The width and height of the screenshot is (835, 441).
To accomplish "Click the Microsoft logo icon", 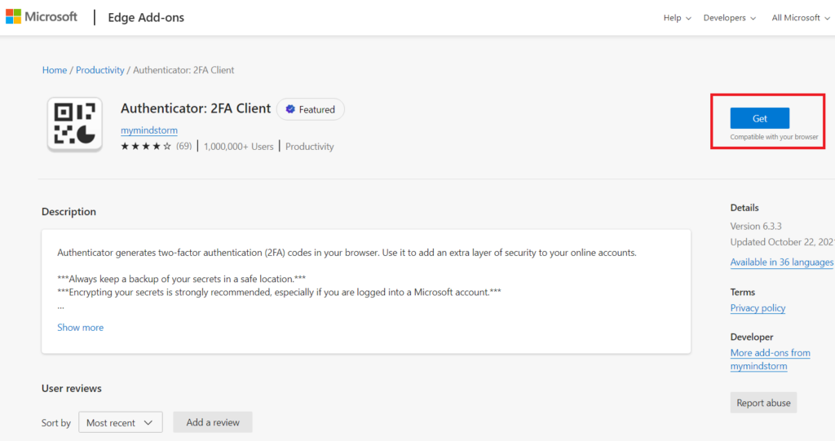I will click(x=14, y=17).
